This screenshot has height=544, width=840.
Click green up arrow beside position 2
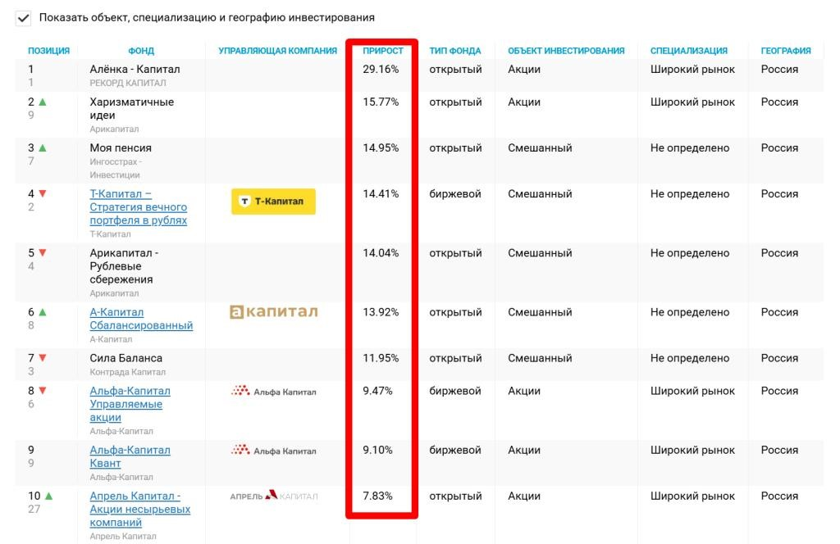click(43, 102)
